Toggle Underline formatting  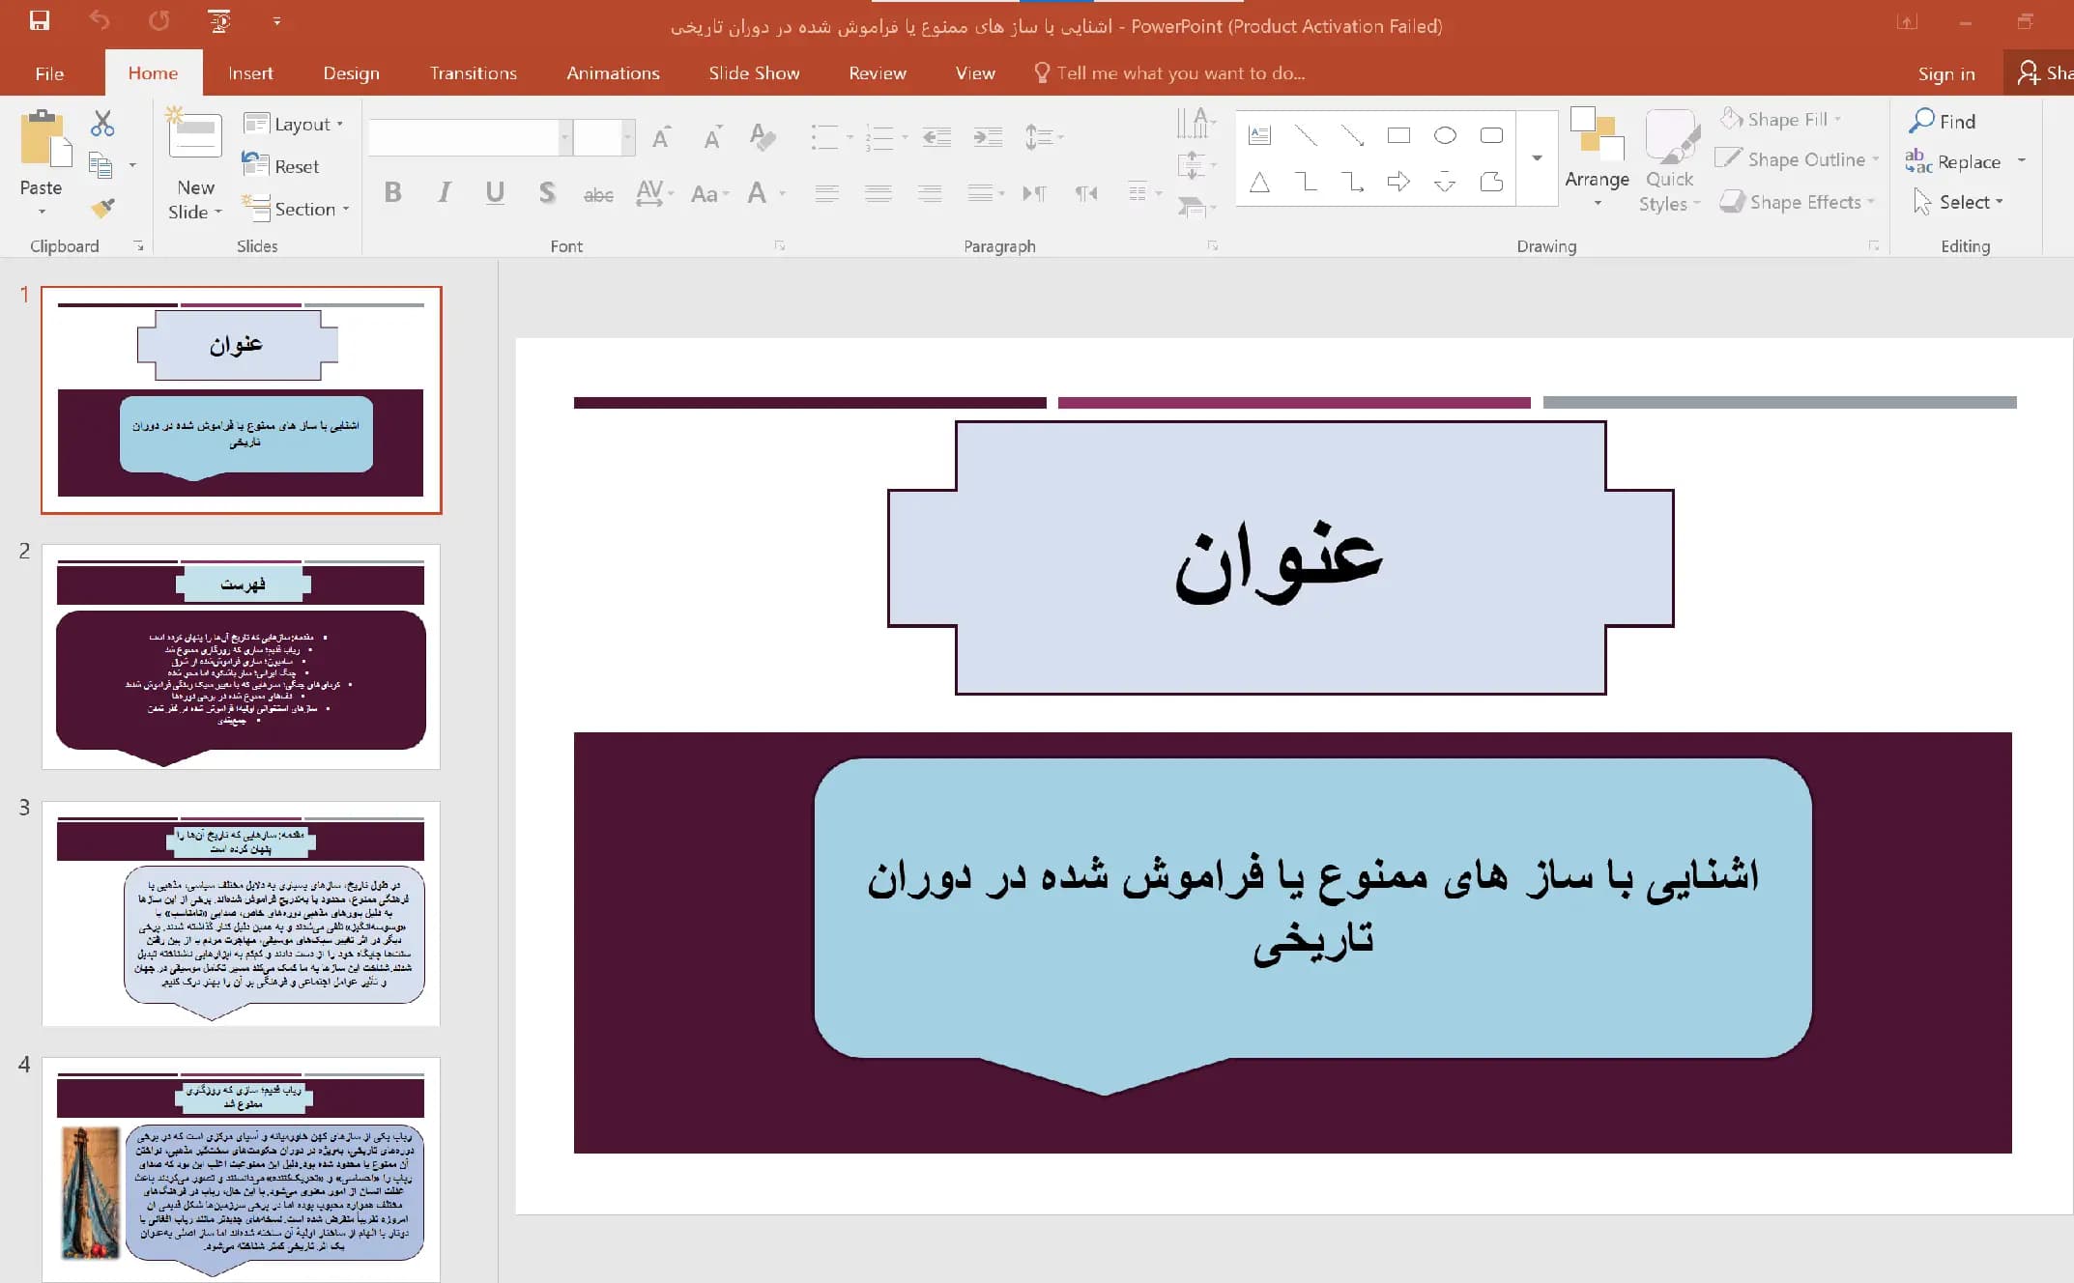pyautogui.click(x=495, y=192)
